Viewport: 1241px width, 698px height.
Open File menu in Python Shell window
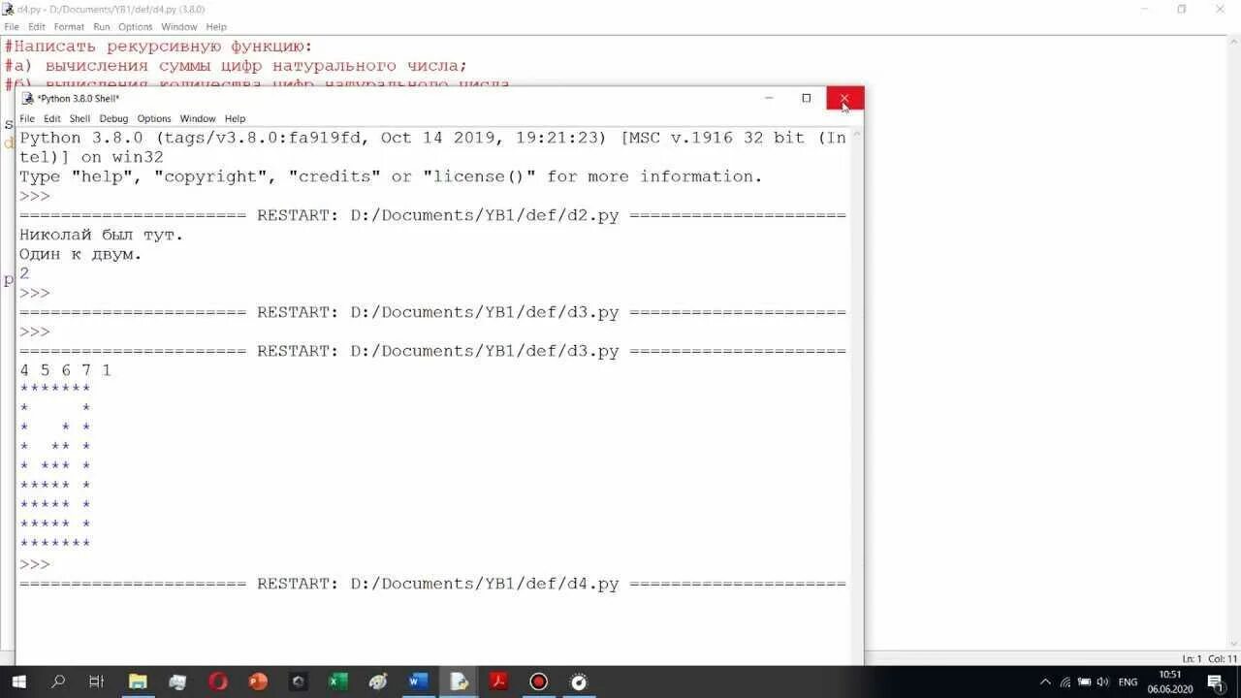27,118
